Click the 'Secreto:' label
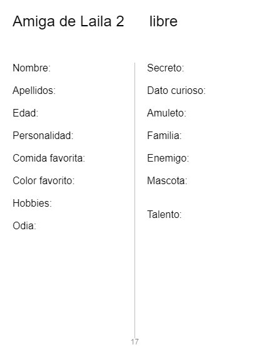Image resolution: width=269 pixels, height=357 pixels. pos(166,68)
